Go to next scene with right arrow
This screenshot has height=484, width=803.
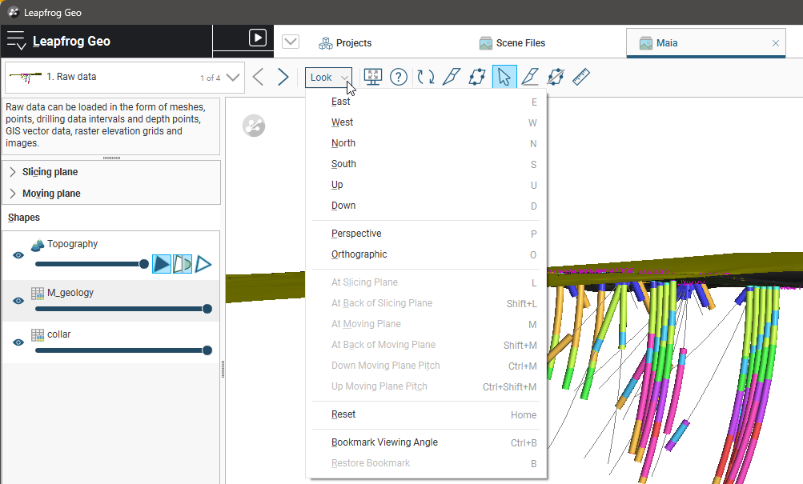pyautogui.click(x=283, y=78)
